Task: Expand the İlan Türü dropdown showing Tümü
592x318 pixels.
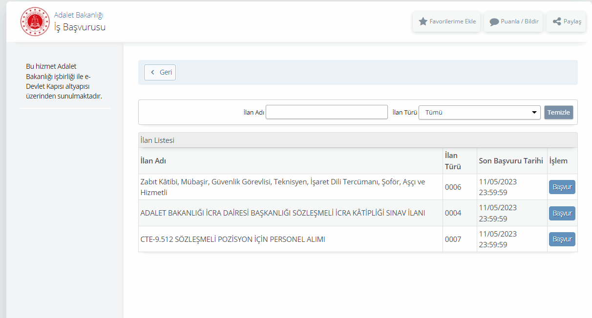Action: pos(479,112)
